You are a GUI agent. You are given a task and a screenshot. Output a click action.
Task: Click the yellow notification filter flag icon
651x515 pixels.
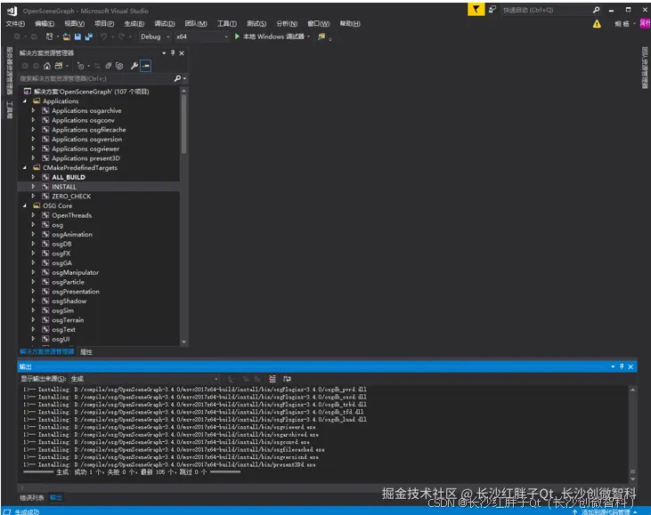[x=476, y=9]
